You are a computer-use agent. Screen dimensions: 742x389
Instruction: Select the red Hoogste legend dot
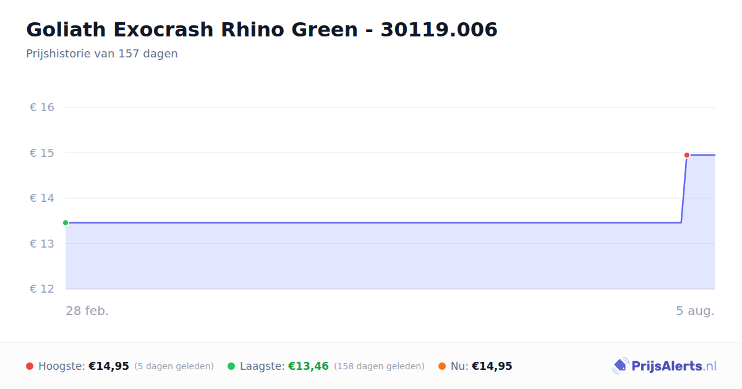[x=30, y=366]
